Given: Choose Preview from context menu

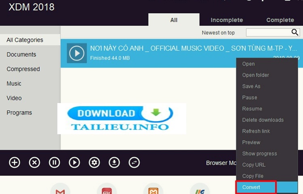Looking at the screenshot, I should click(267, 142).
